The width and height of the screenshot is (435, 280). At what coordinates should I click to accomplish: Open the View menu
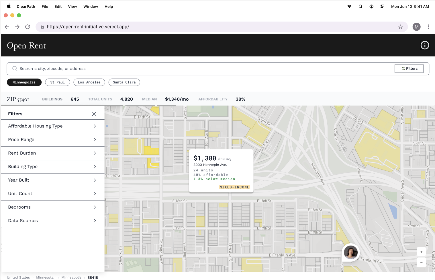pyautogui.click(x=72, y=6)
